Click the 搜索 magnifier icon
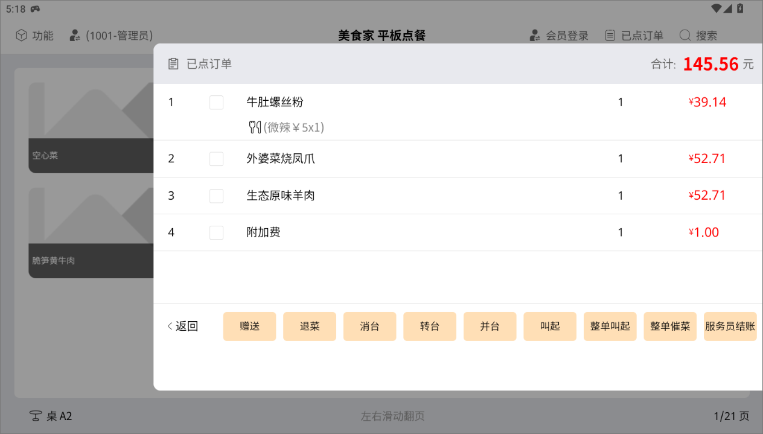This screenshot has height=434, width=763. point(685,36)
